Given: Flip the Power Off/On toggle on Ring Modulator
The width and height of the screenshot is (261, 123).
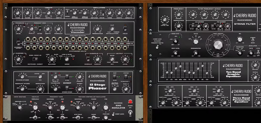Looking at the screenshot, I should click(x=130, y=113).
